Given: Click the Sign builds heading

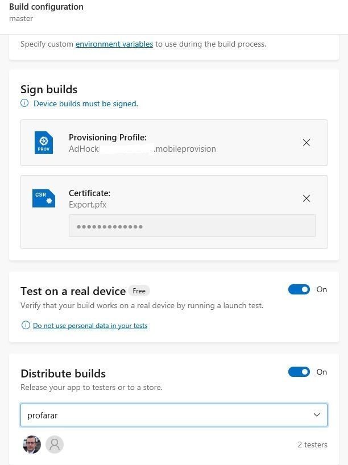Looking at the screenshot, I should 49,90.
